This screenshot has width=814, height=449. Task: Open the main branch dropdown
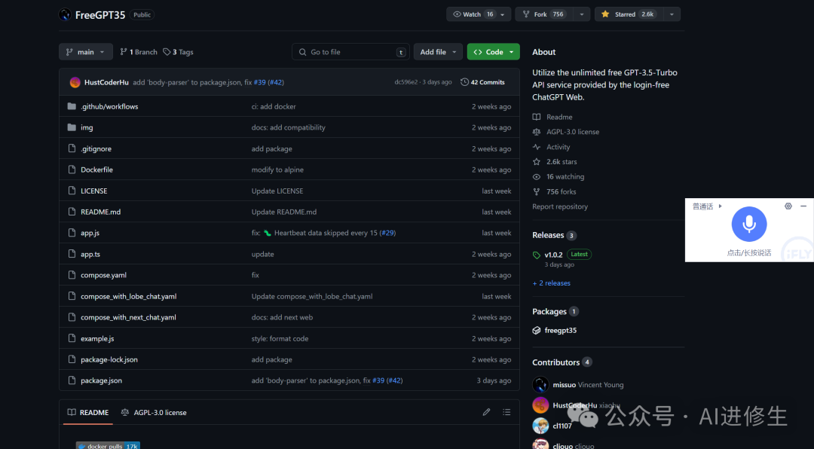86,52
